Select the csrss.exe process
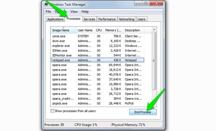This screenshot has height=131, width=216. [x=98, y=36]
